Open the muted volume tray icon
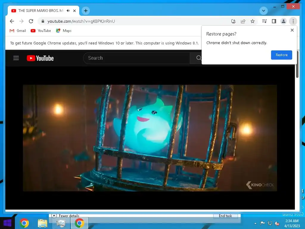The width and height of the screenshot is (305, 229). (277, 223)
